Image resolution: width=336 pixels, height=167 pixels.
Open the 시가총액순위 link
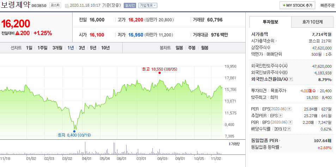(264, 41)
